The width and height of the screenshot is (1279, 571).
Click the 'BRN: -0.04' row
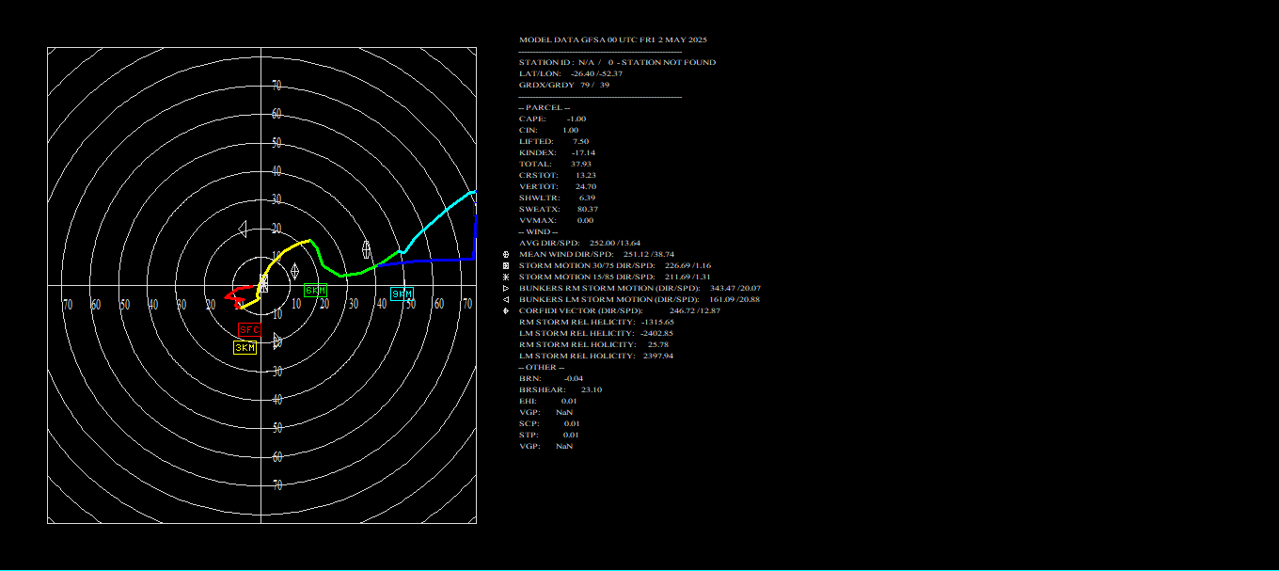[551, 378]
